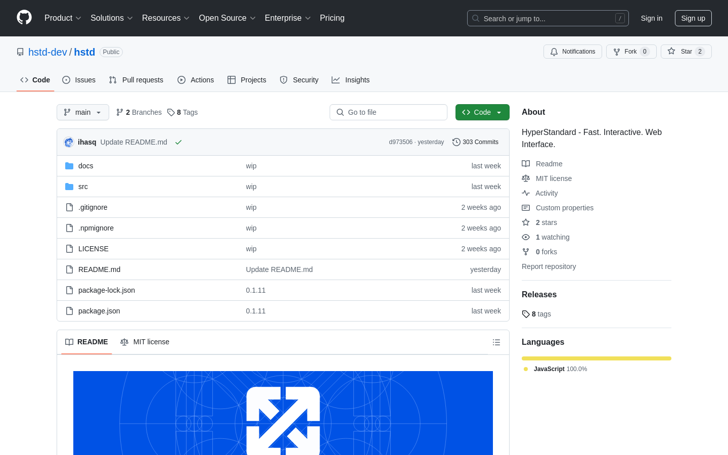Screen dimensions: 728x455
Task: Open the Projects tab
Action: [x=247, y=80]
